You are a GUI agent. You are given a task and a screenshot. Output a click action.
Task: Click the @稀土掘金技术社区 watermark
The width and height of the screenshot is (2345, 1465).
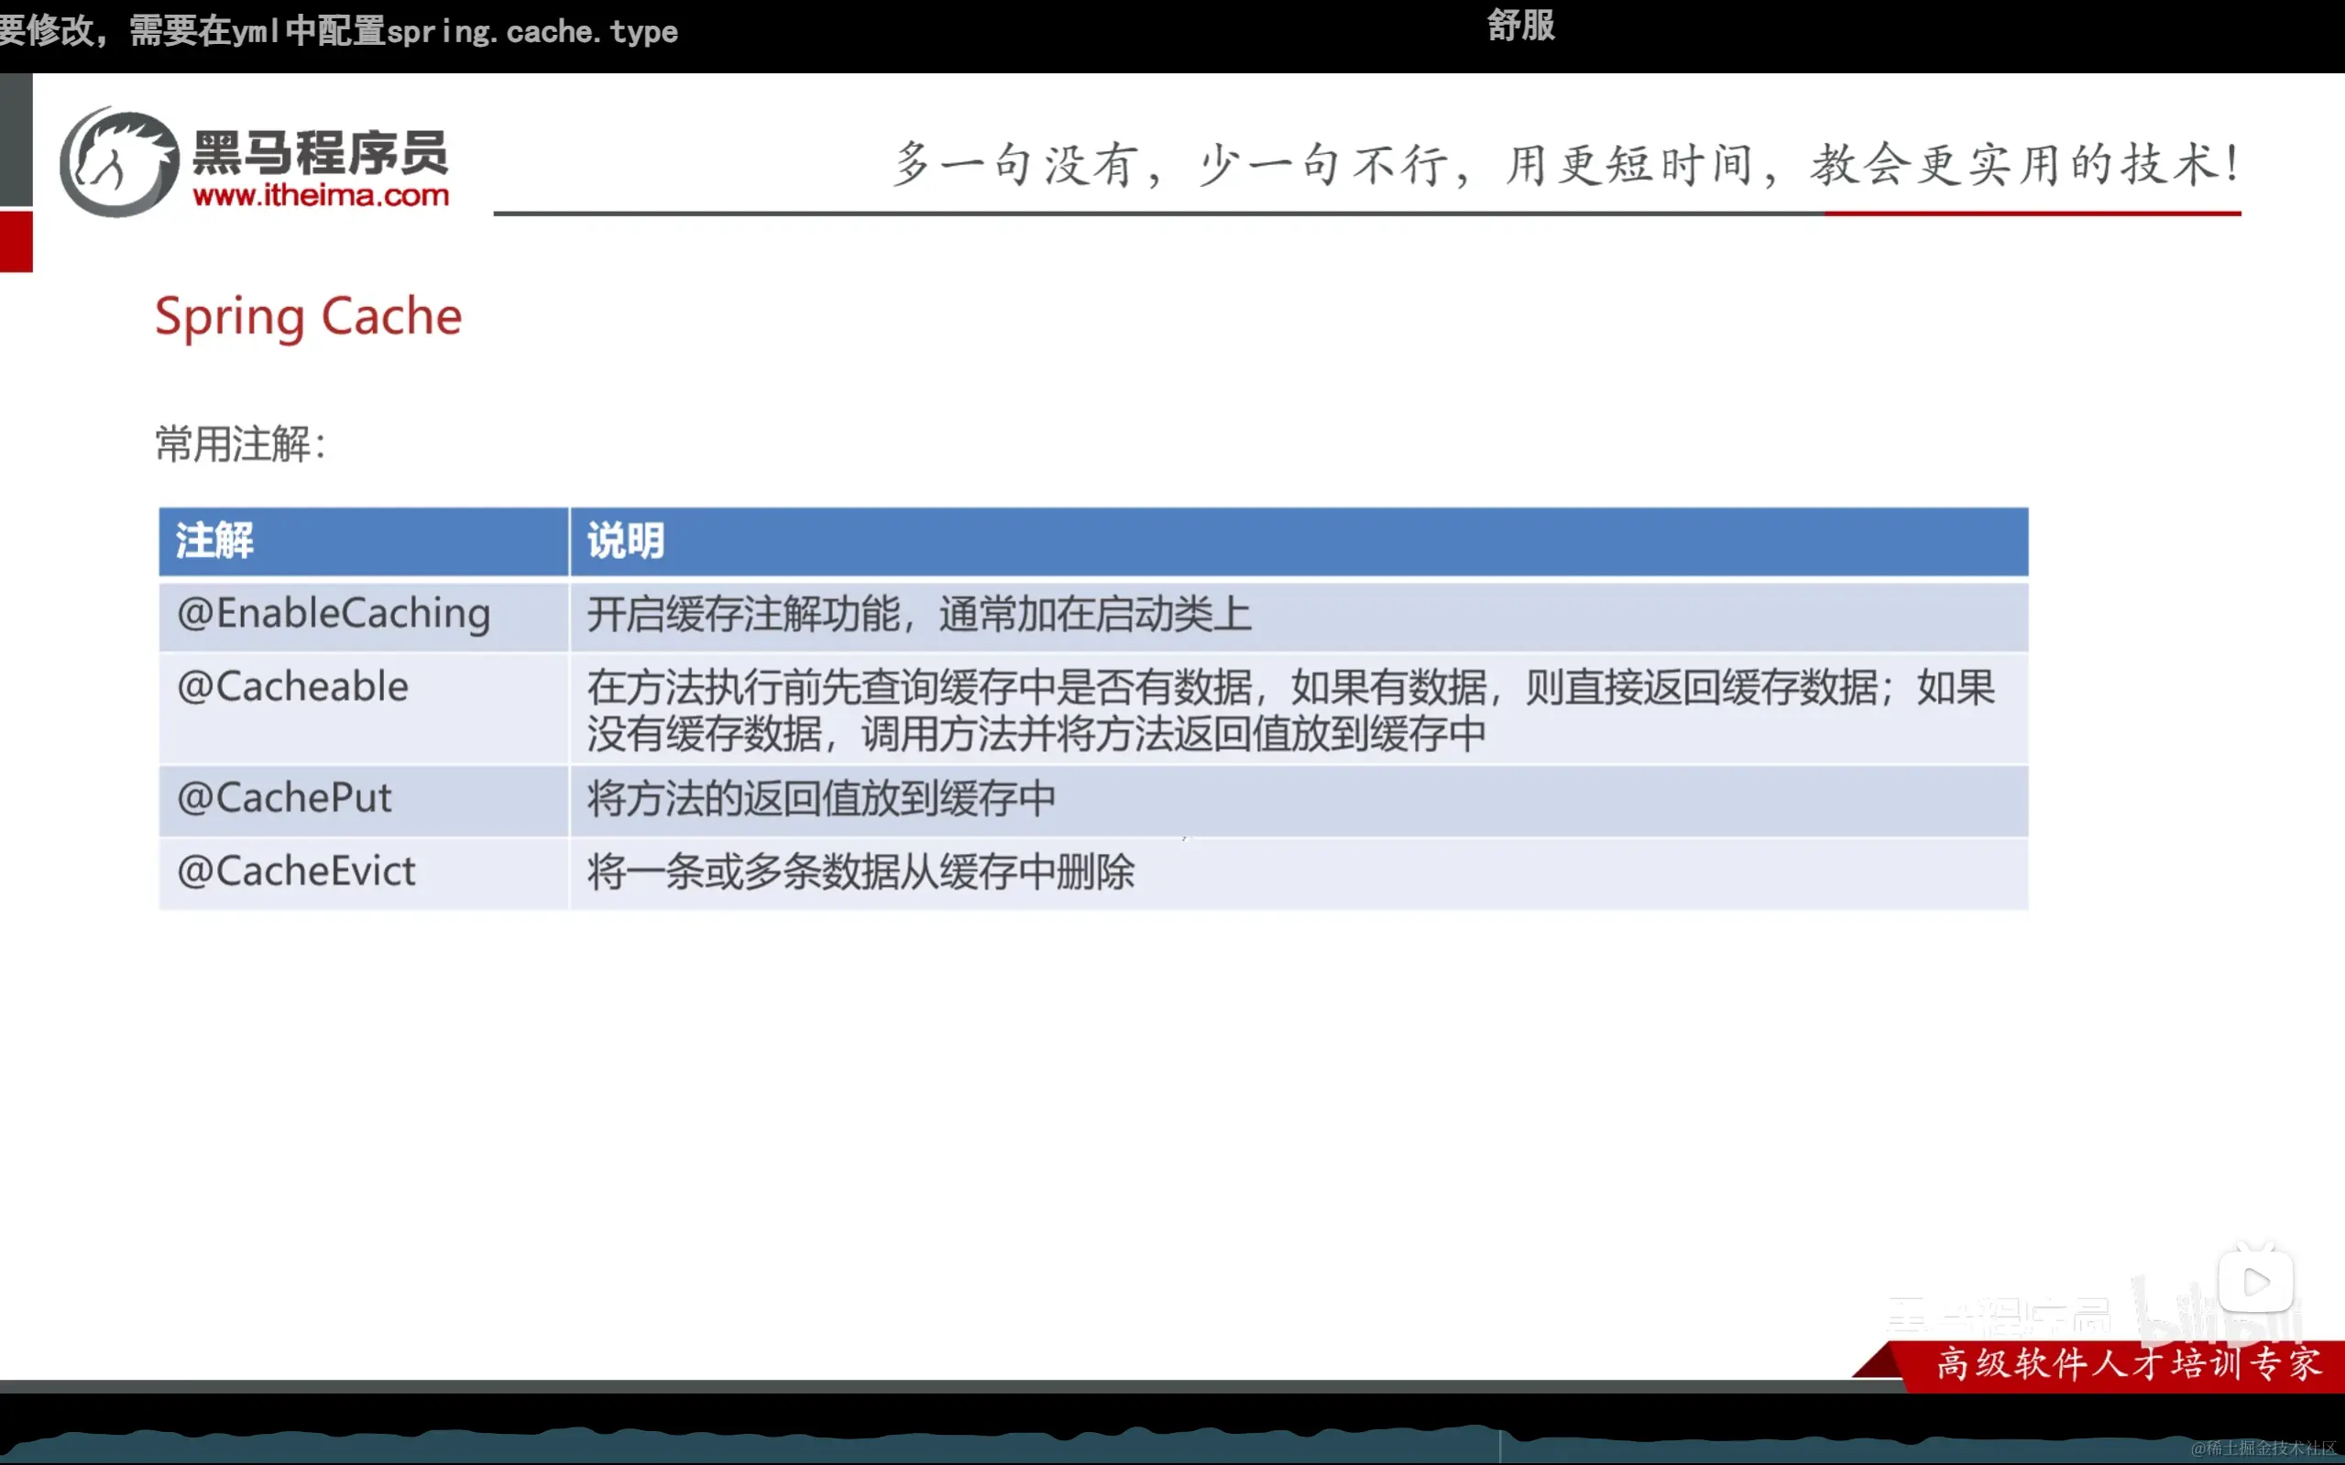2263,1449
